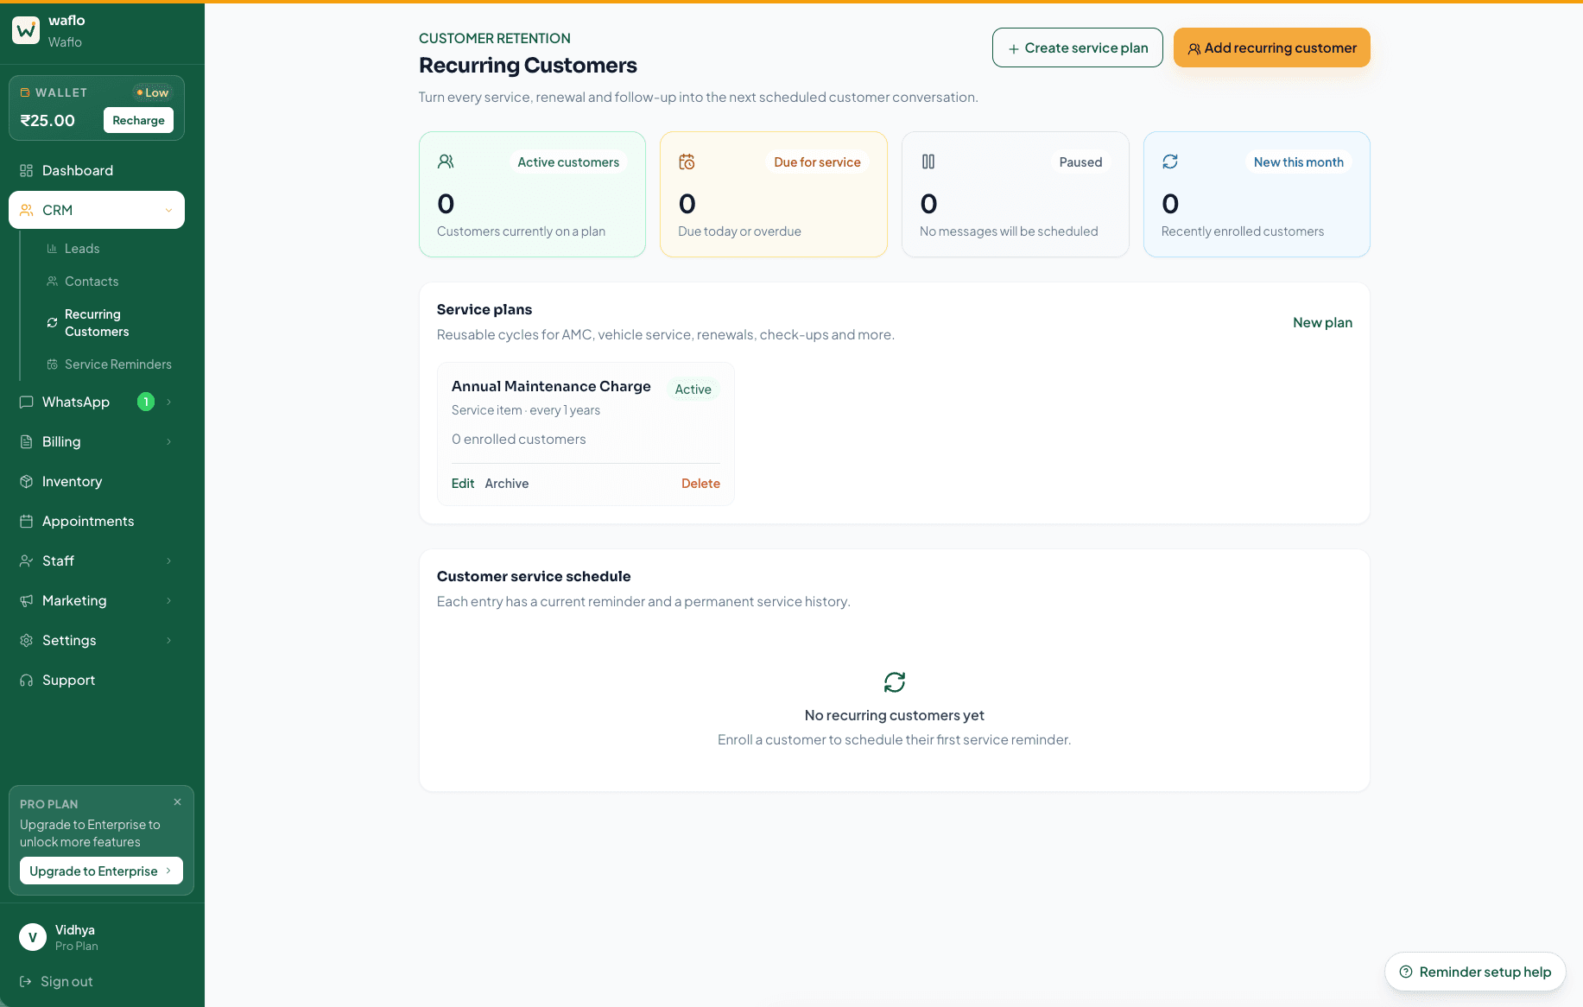
Task: Click the Leads chart icon
Action: pos(52,249)
